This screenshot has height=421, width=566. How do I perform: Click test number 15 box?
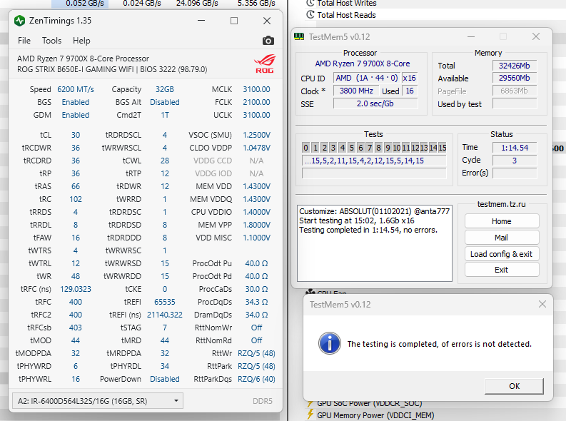click(443, 147)
